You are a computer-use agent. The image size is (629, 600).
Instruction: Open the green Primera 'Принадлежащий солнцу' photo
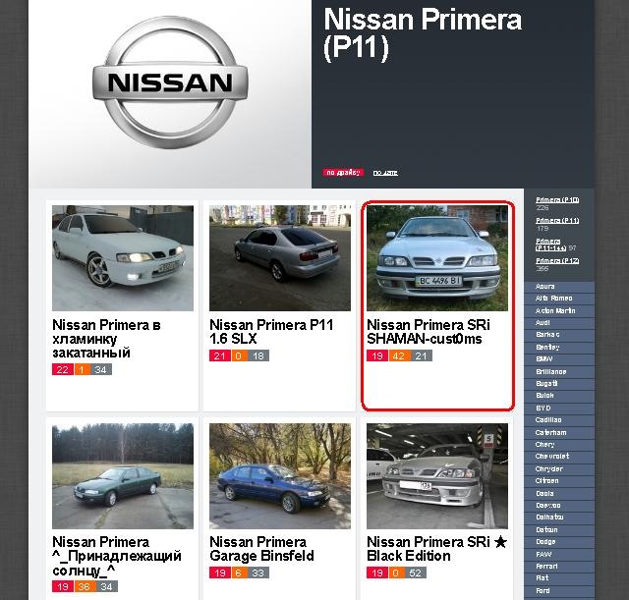tap(123, 476)
